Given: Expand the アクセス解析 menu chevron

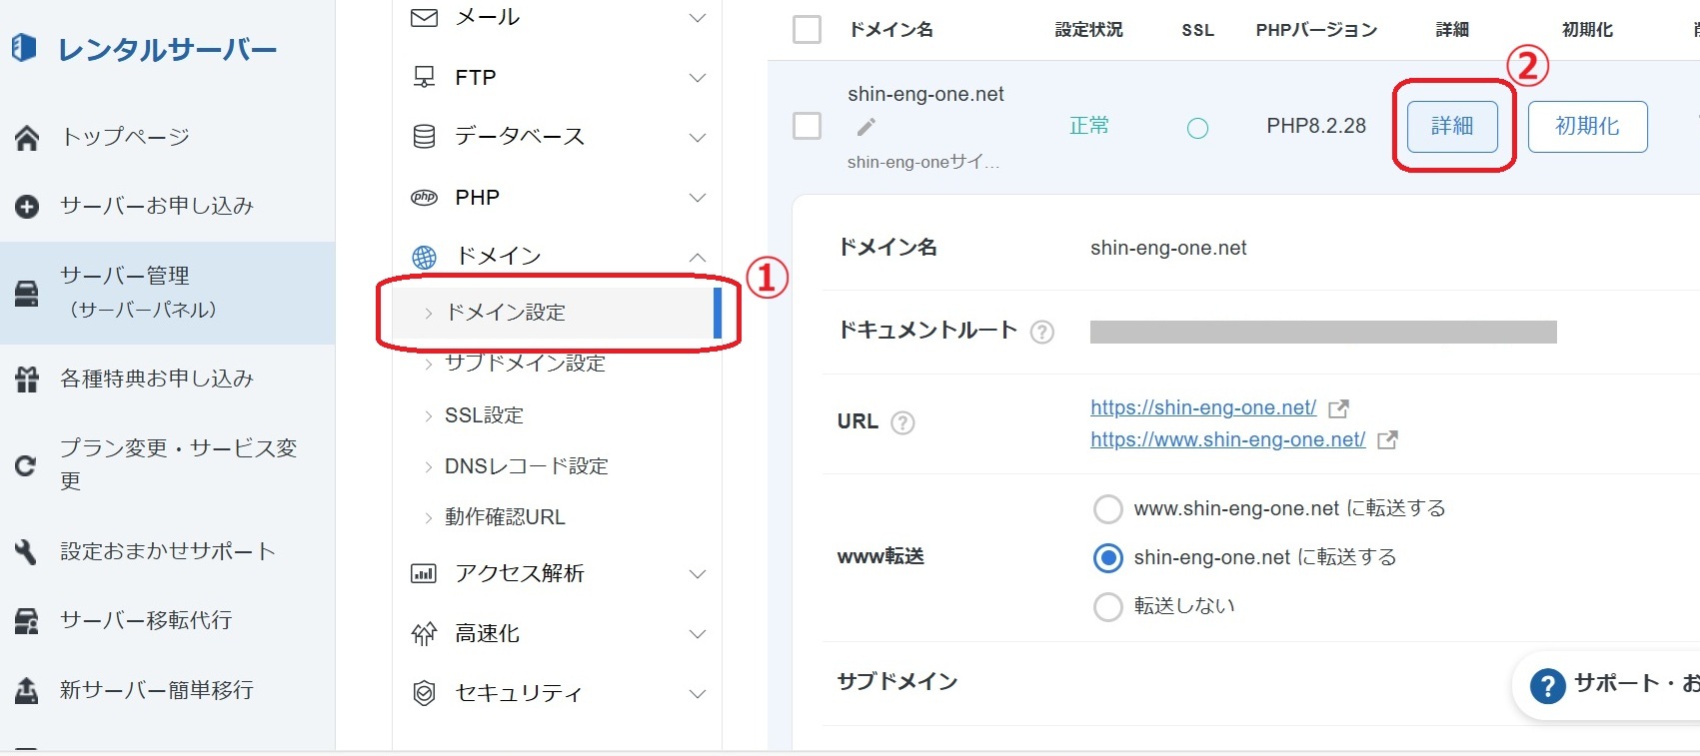Looking at the screenshot, I should 698,574.
